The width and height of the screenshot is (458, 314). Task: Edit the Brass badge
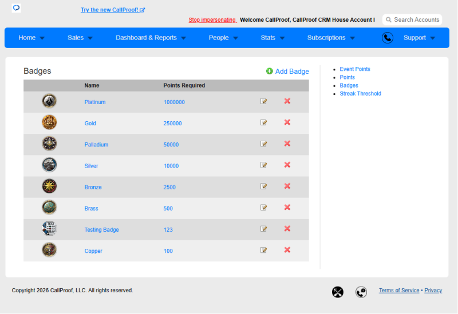click(263, 208)
